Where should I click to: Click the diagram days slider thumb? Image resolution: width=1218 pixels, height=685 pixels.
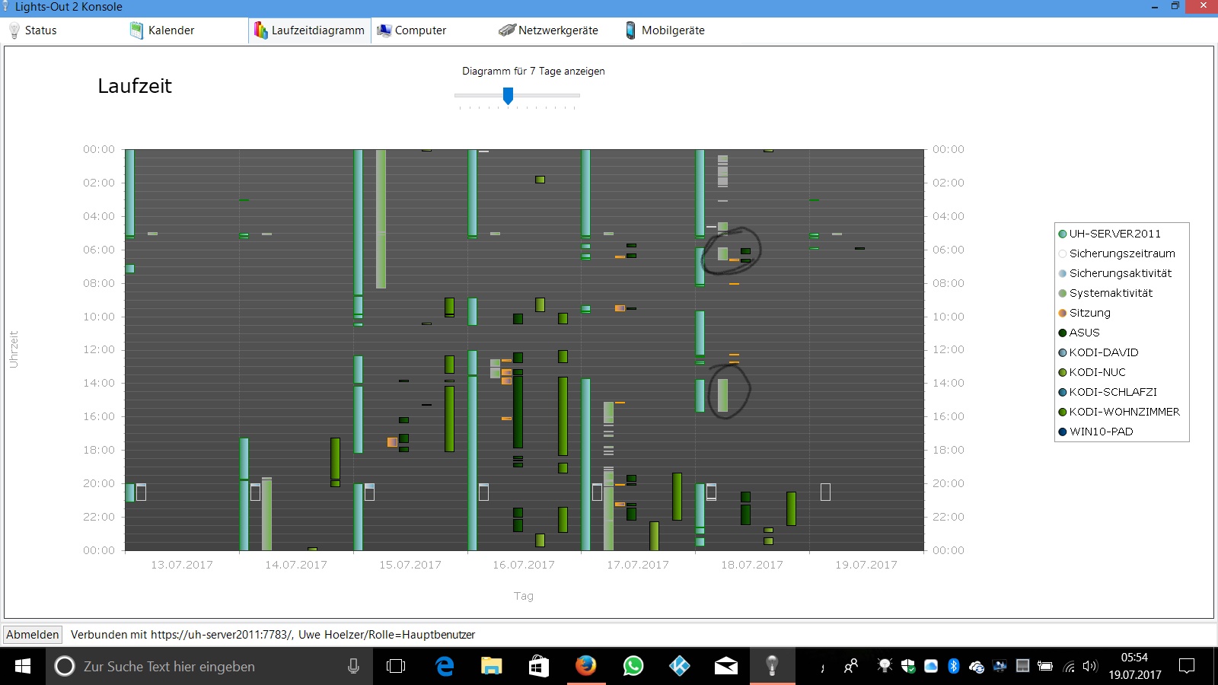tap(508, 96)
